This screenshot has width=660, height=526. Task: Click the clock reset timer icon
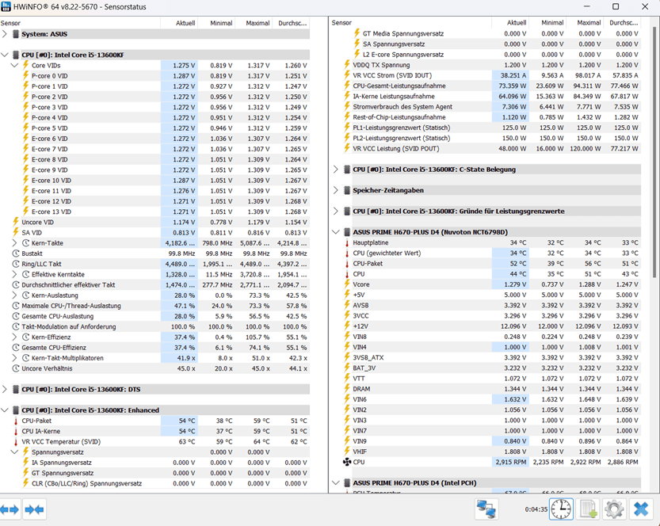pos(562,509)
